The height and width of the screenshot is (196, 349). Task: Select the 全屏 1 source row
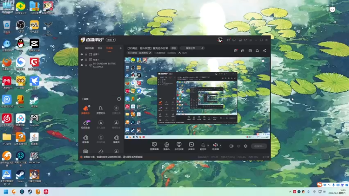coord(101,54)
